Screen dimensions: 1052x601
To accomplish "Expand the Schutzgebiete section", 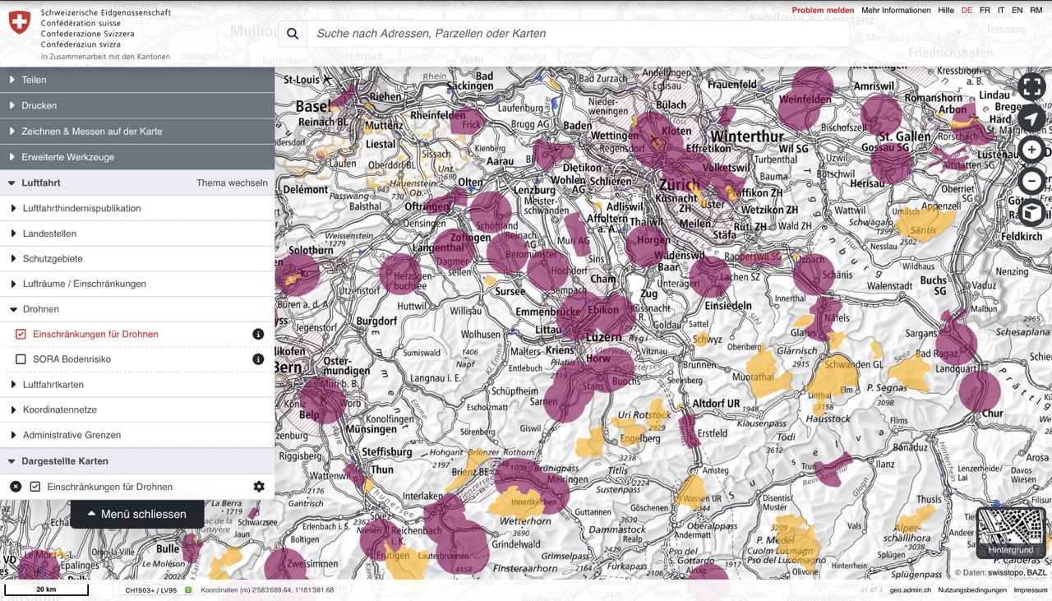I will [53, 258].
